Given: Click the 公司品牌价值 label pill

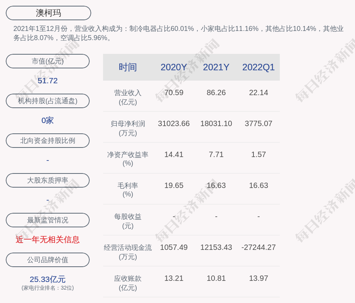Looking at the screenshot, I should [x=48, y=260].
